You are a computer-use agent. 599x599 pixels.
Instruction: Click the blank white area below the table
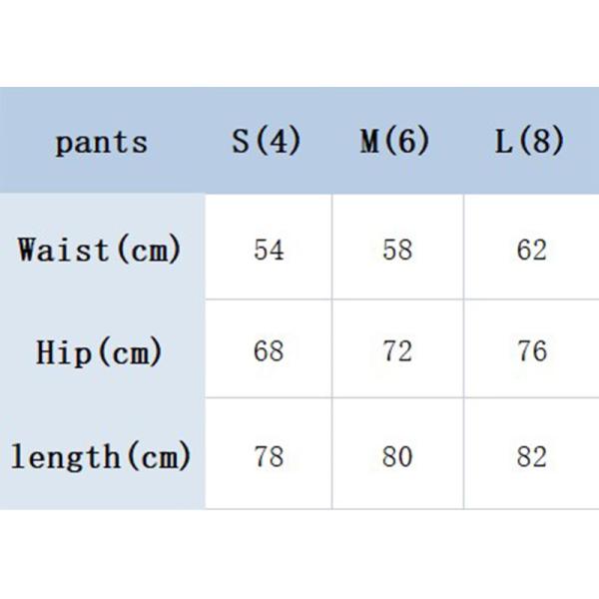[x=299, y=554]
